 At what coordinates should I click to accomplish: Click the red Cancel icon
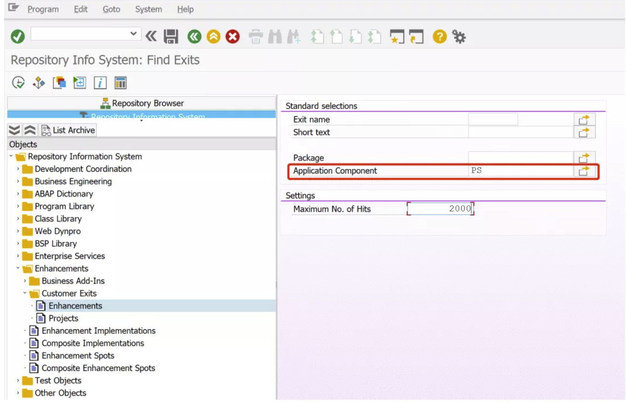click(233, 37)
